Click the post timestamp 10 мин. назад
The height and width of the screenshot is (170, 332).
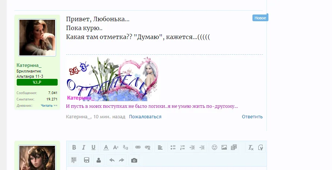tap(109, 117)
